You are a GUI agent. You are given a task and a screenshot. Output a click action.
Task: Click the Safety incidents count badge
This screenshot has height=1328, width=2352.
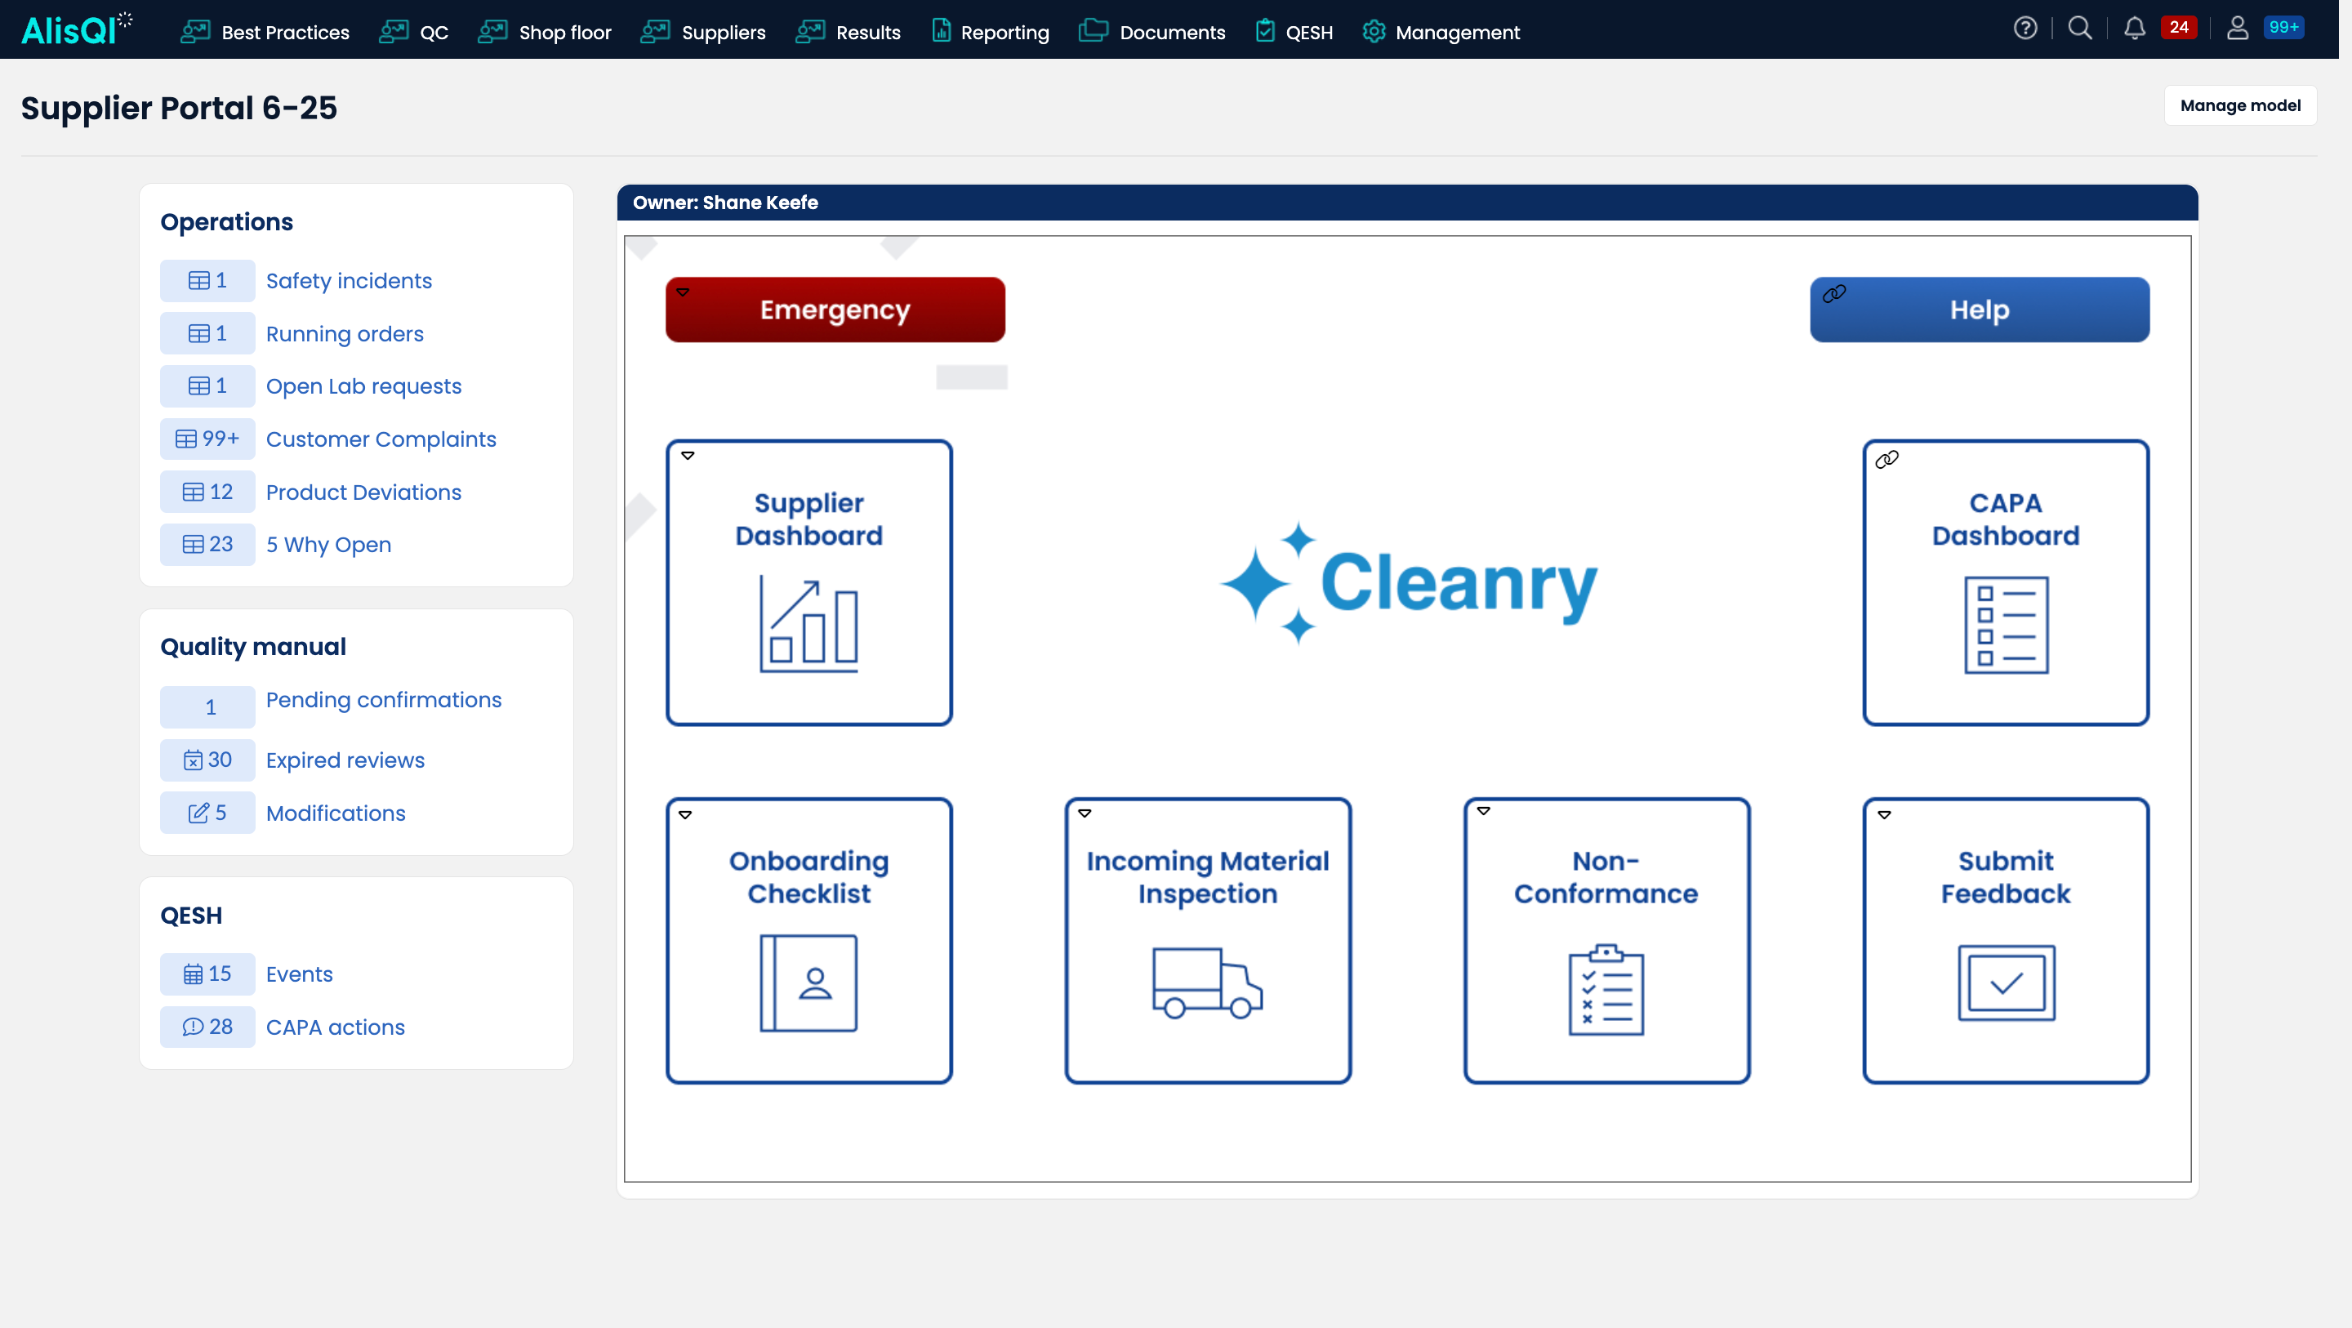tap(207, 280)
